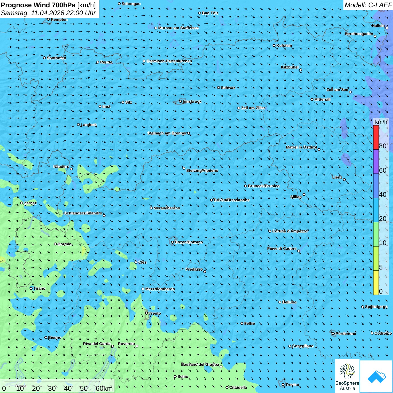The width and height of the screenshot is (393, 393).
Task: Click the Schongau location dot
Action: [119, 4]
